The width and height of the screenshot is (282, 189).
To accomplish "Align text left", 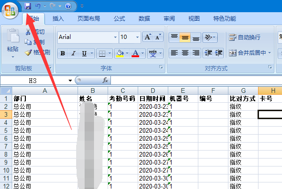I will (174, 53).
